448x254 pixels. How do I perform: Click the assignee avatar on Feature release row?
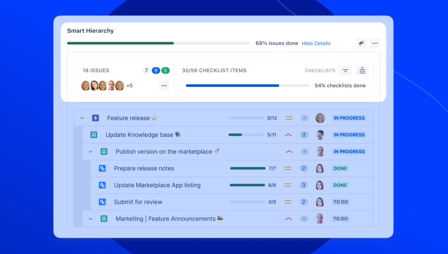[320, 118]
